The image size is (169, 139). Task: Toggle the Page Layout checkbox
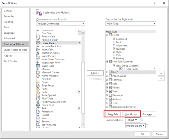coord(110,76)
